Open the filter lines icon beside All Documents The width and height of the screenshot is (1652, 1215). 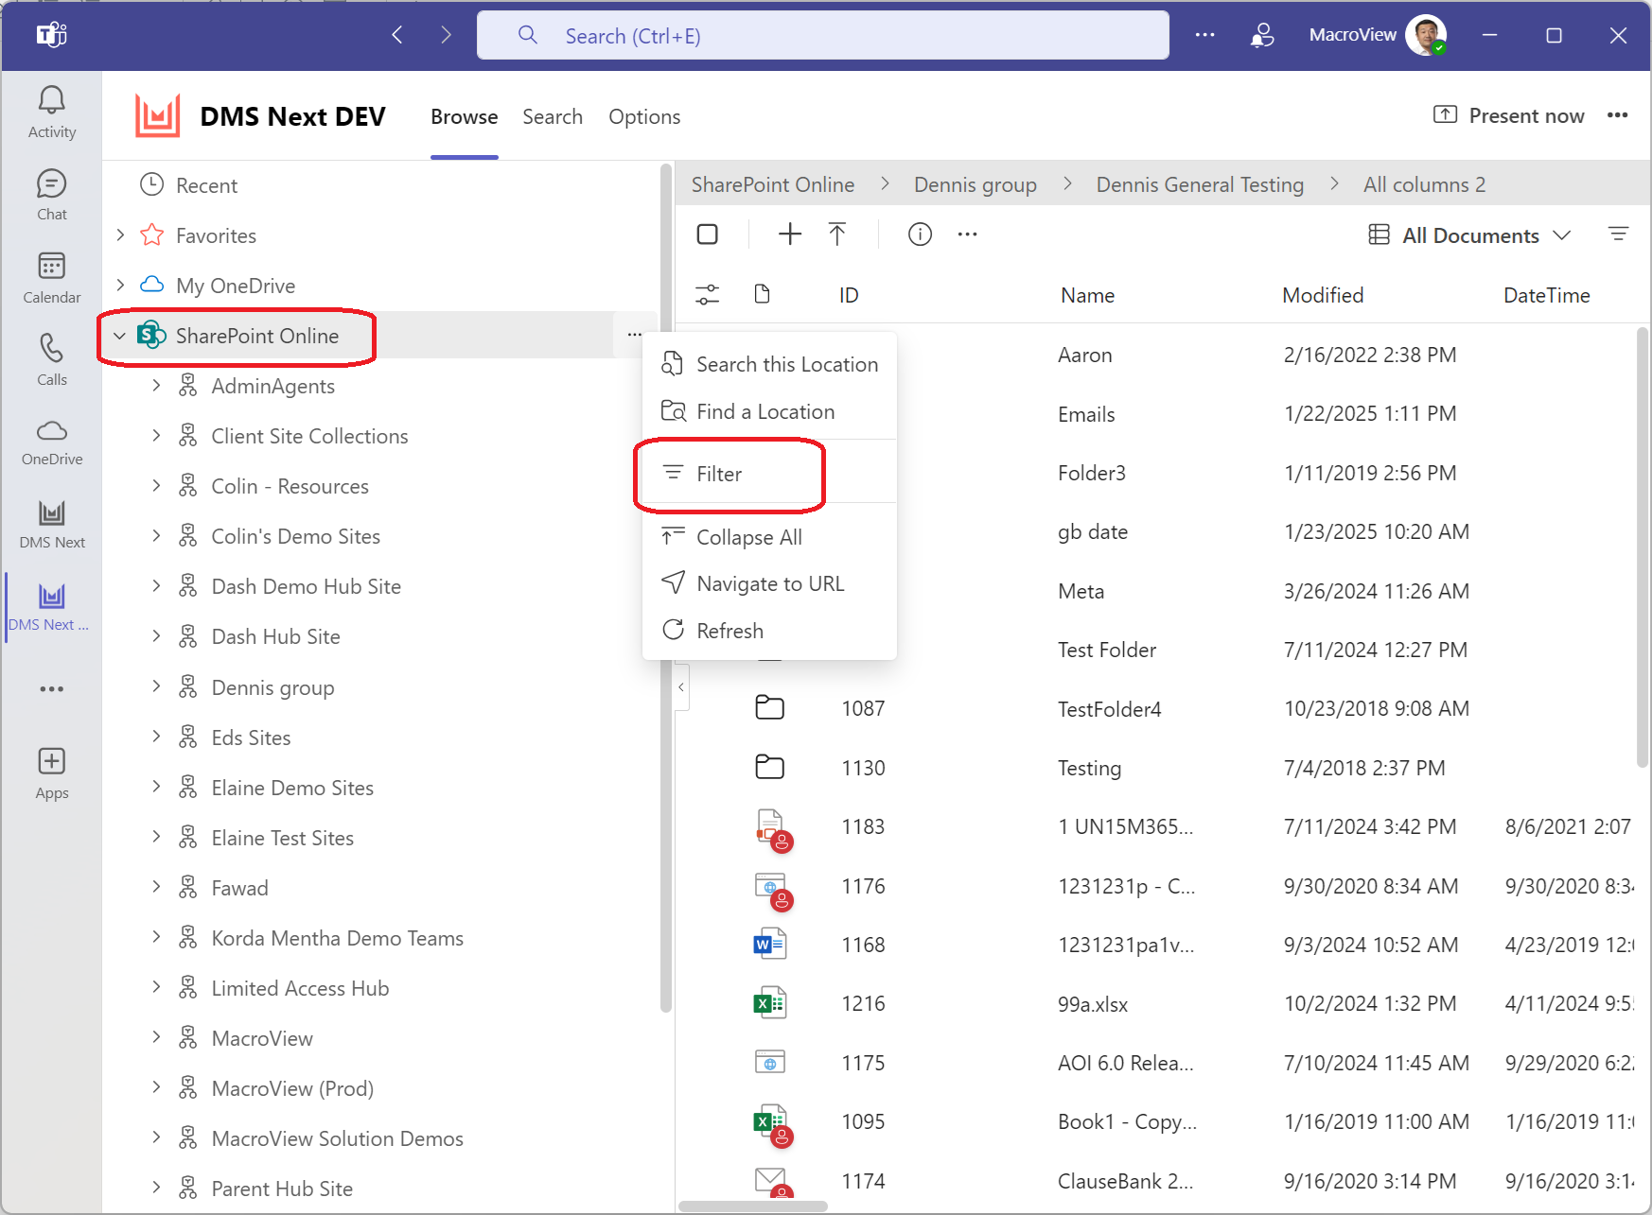pos(1618,234)
